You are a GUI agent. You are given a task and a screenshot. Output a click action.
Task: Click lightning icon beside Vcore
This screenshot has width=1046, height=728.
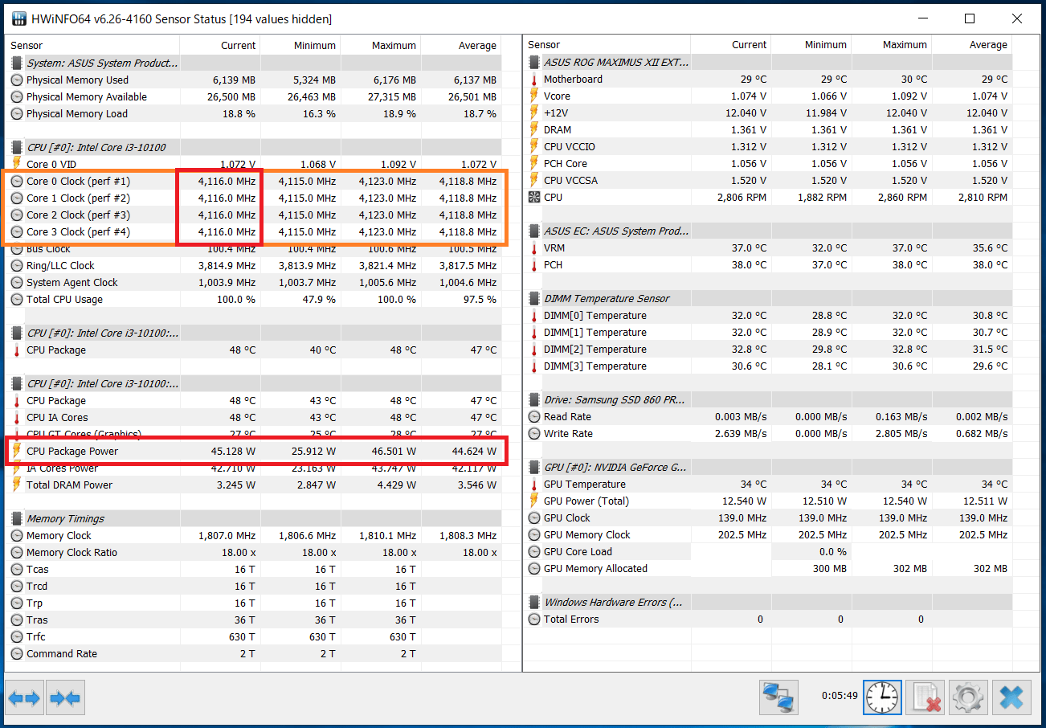coord(534,96)
